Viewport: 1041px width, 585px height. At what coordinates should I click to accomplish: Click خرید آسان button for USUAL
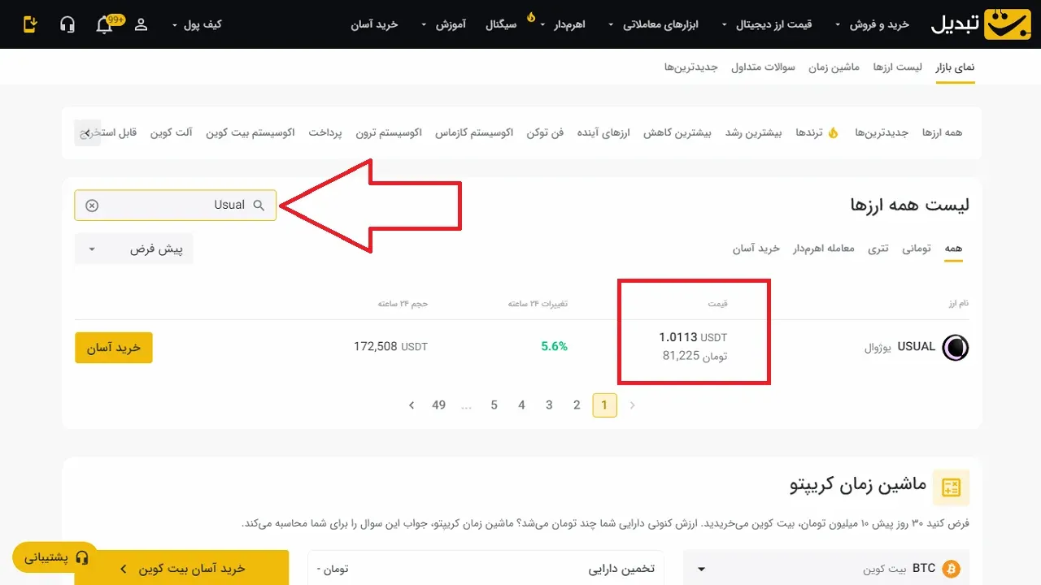[114, 348]
